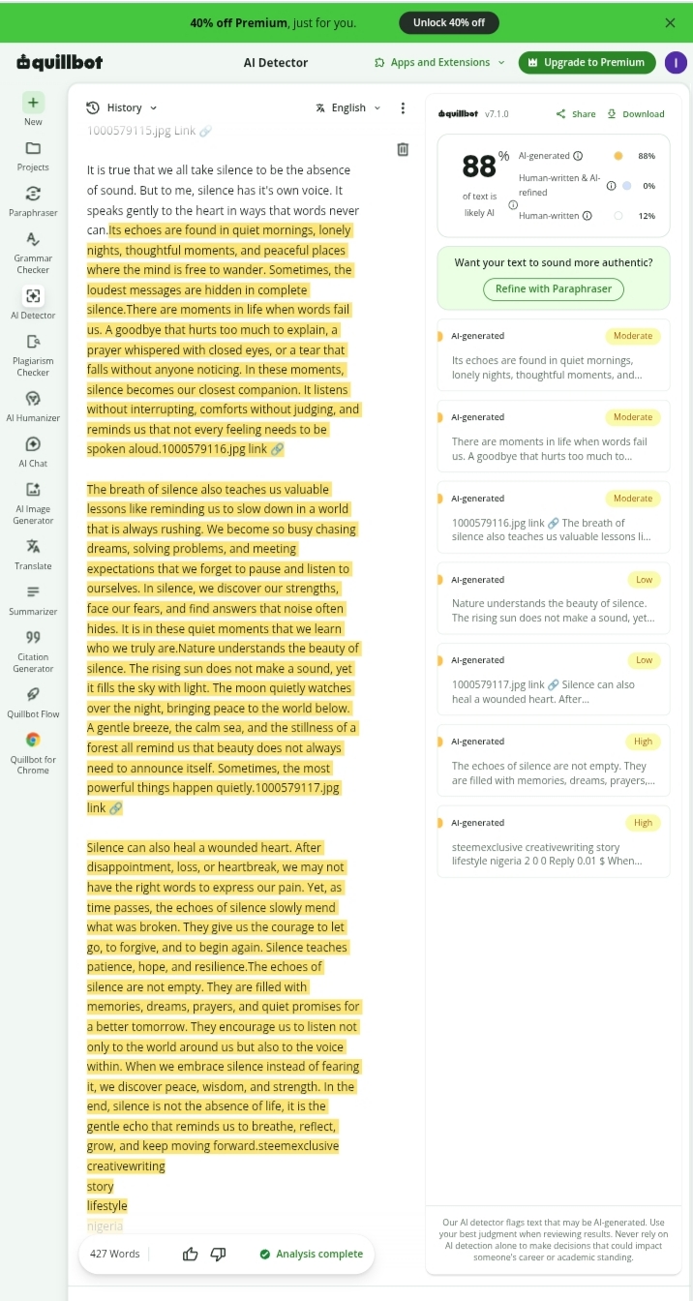
Task: Show info for Human-written & AI-refined
Action: coord(611,185)
